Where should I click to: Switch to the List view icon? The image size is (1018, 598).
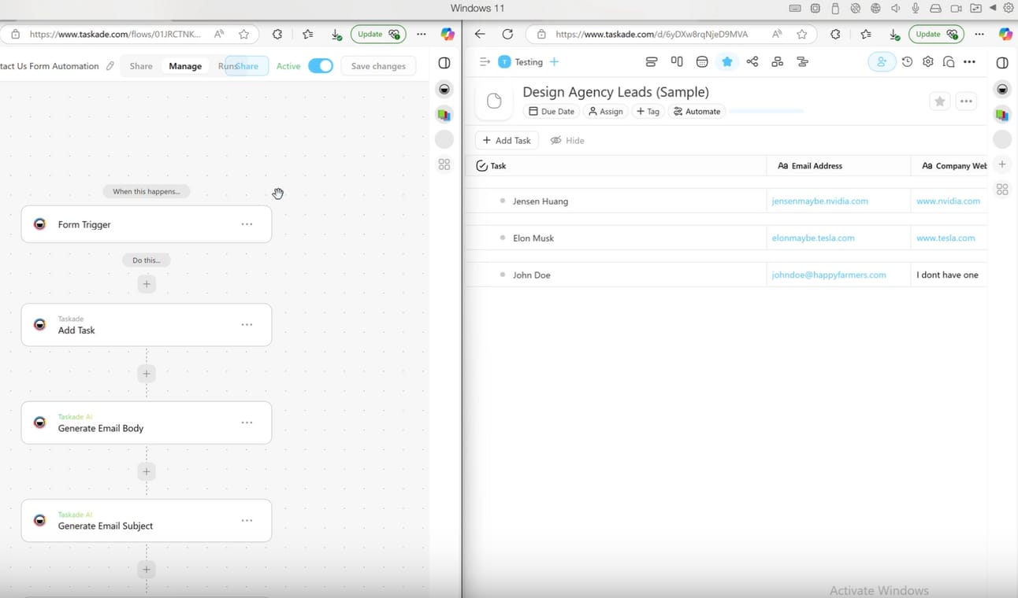[651, 61]
